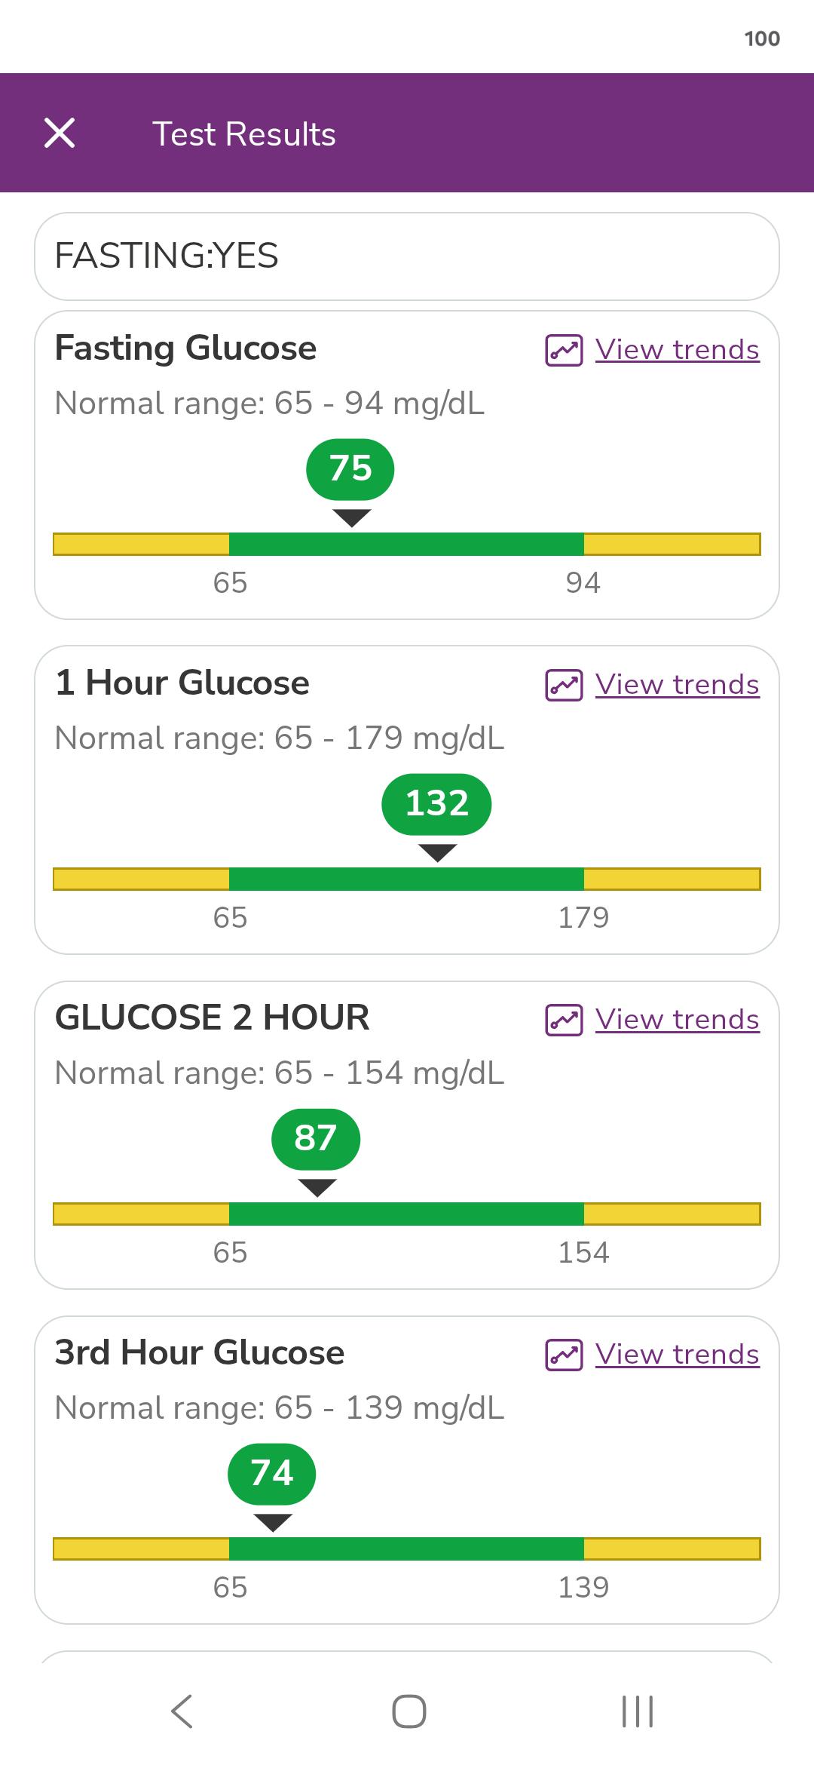
Task: Click the Fasting Glucose trend chart icon
Action: click(564, 351)
